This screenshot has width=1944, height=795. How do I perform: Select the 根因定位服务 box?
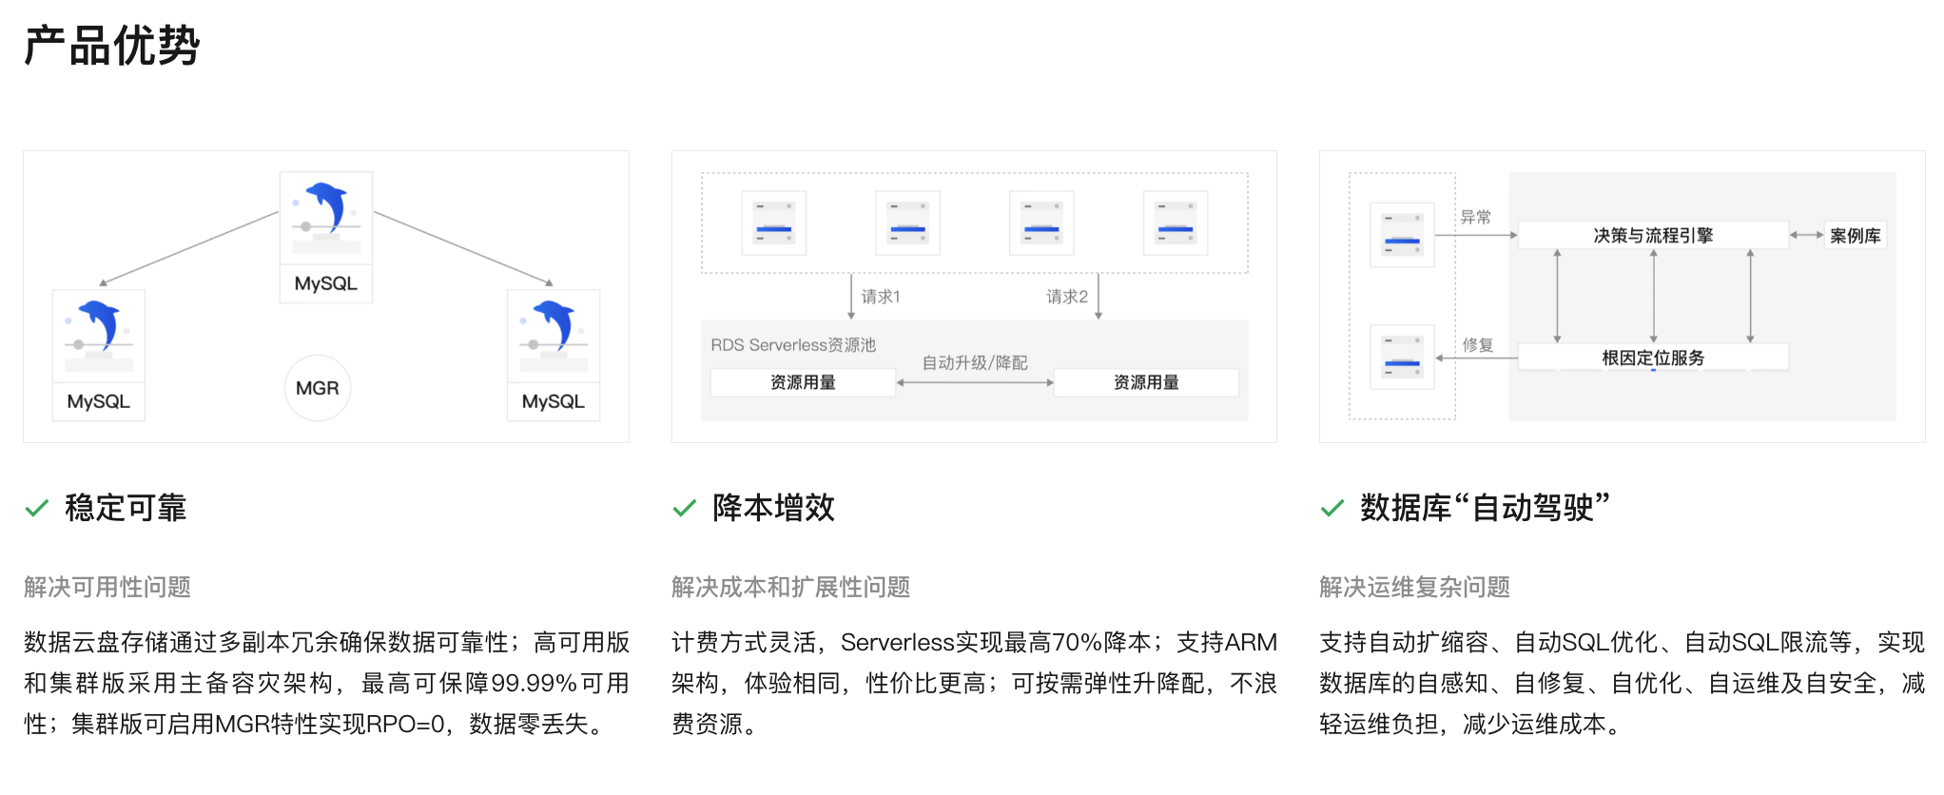[1653, 358]
